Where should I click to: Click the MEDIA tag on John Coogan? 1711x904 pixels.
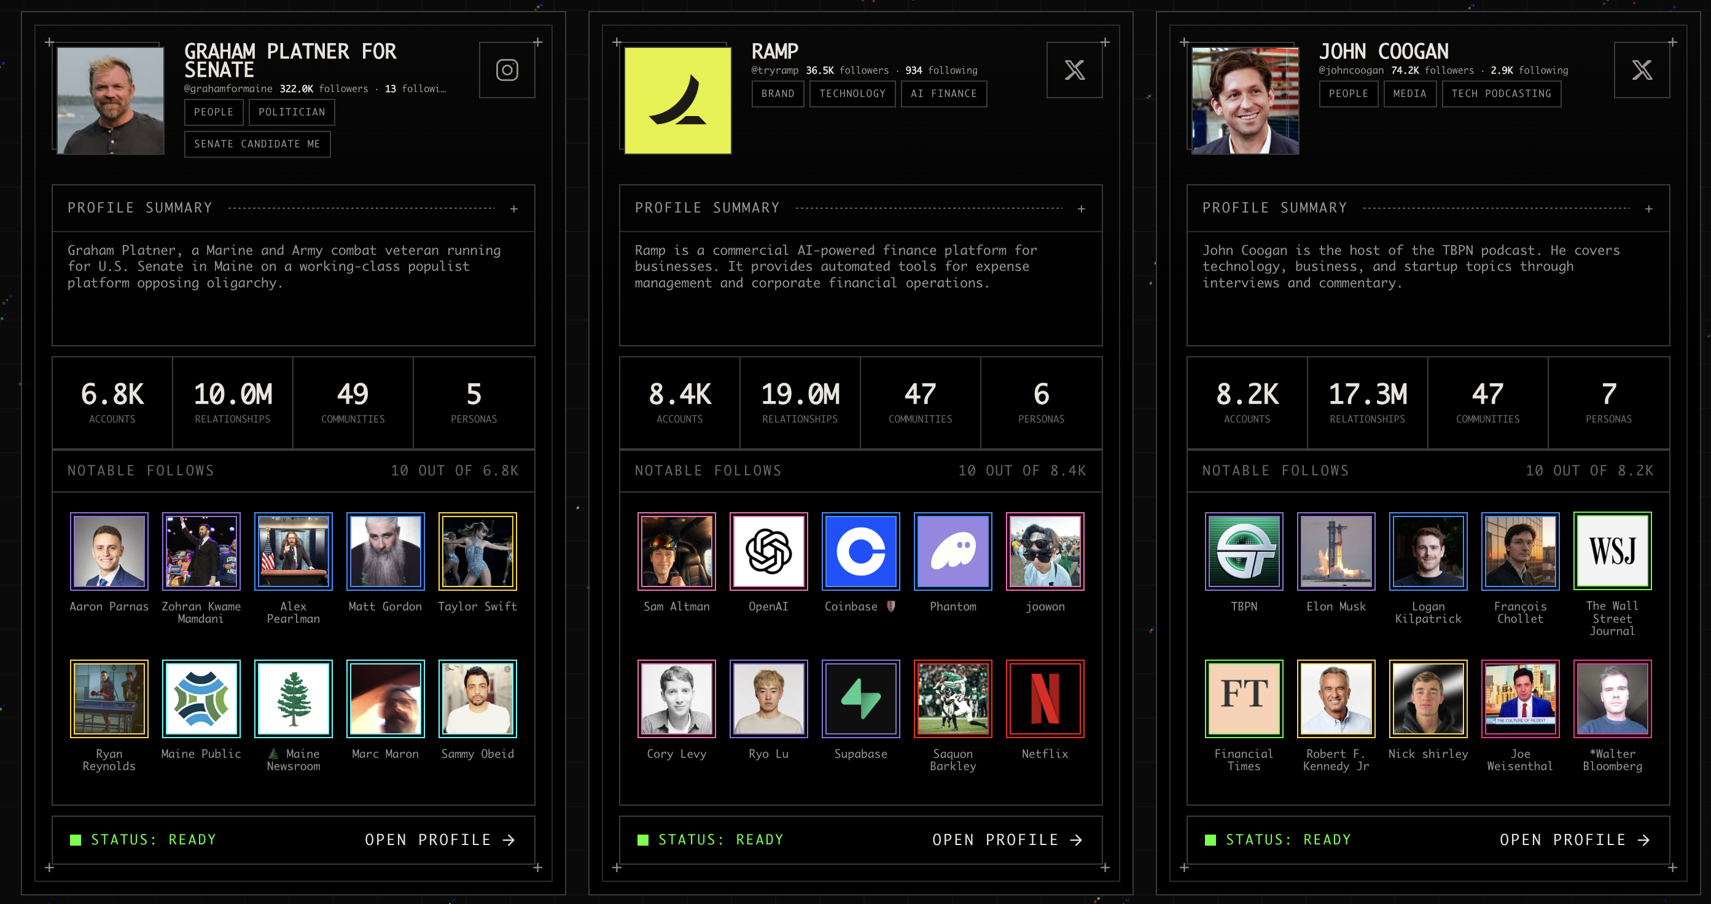click(x=1409, y=93)
